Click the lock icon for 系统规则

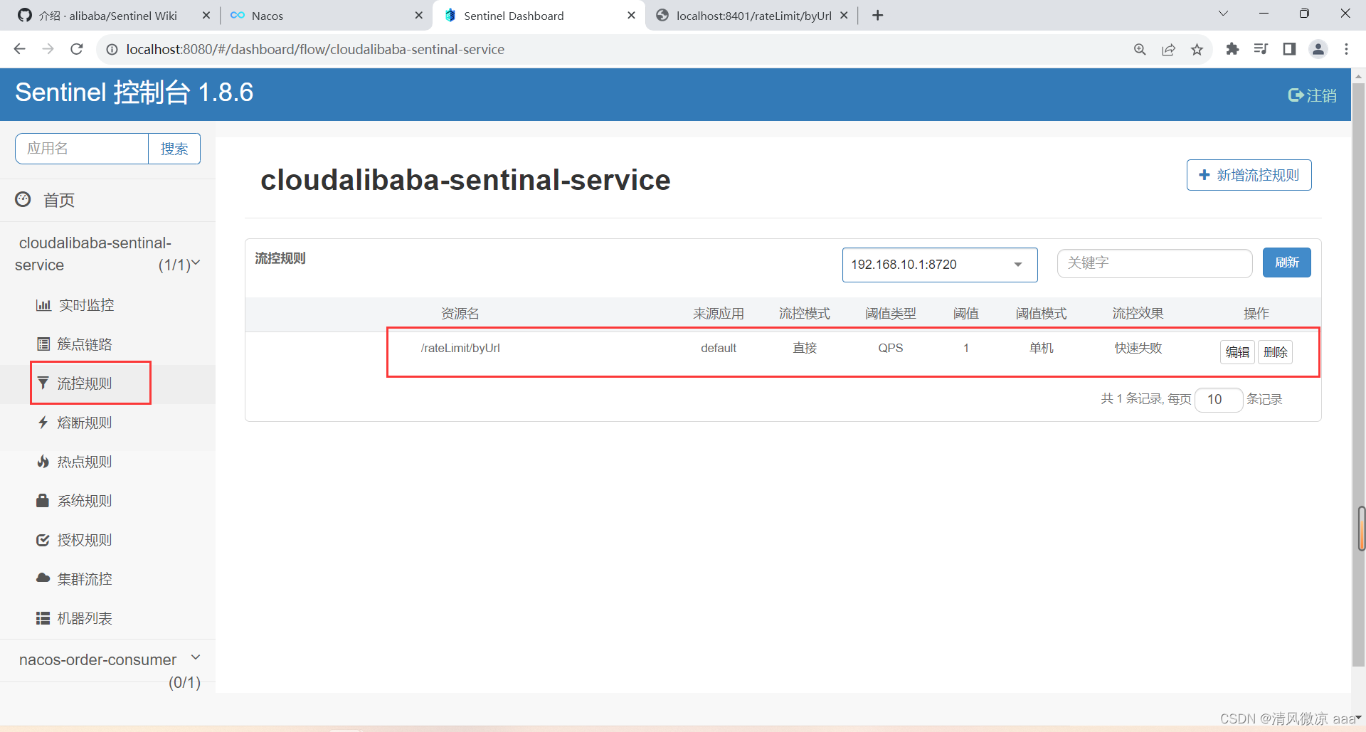(x=43, y=501)
